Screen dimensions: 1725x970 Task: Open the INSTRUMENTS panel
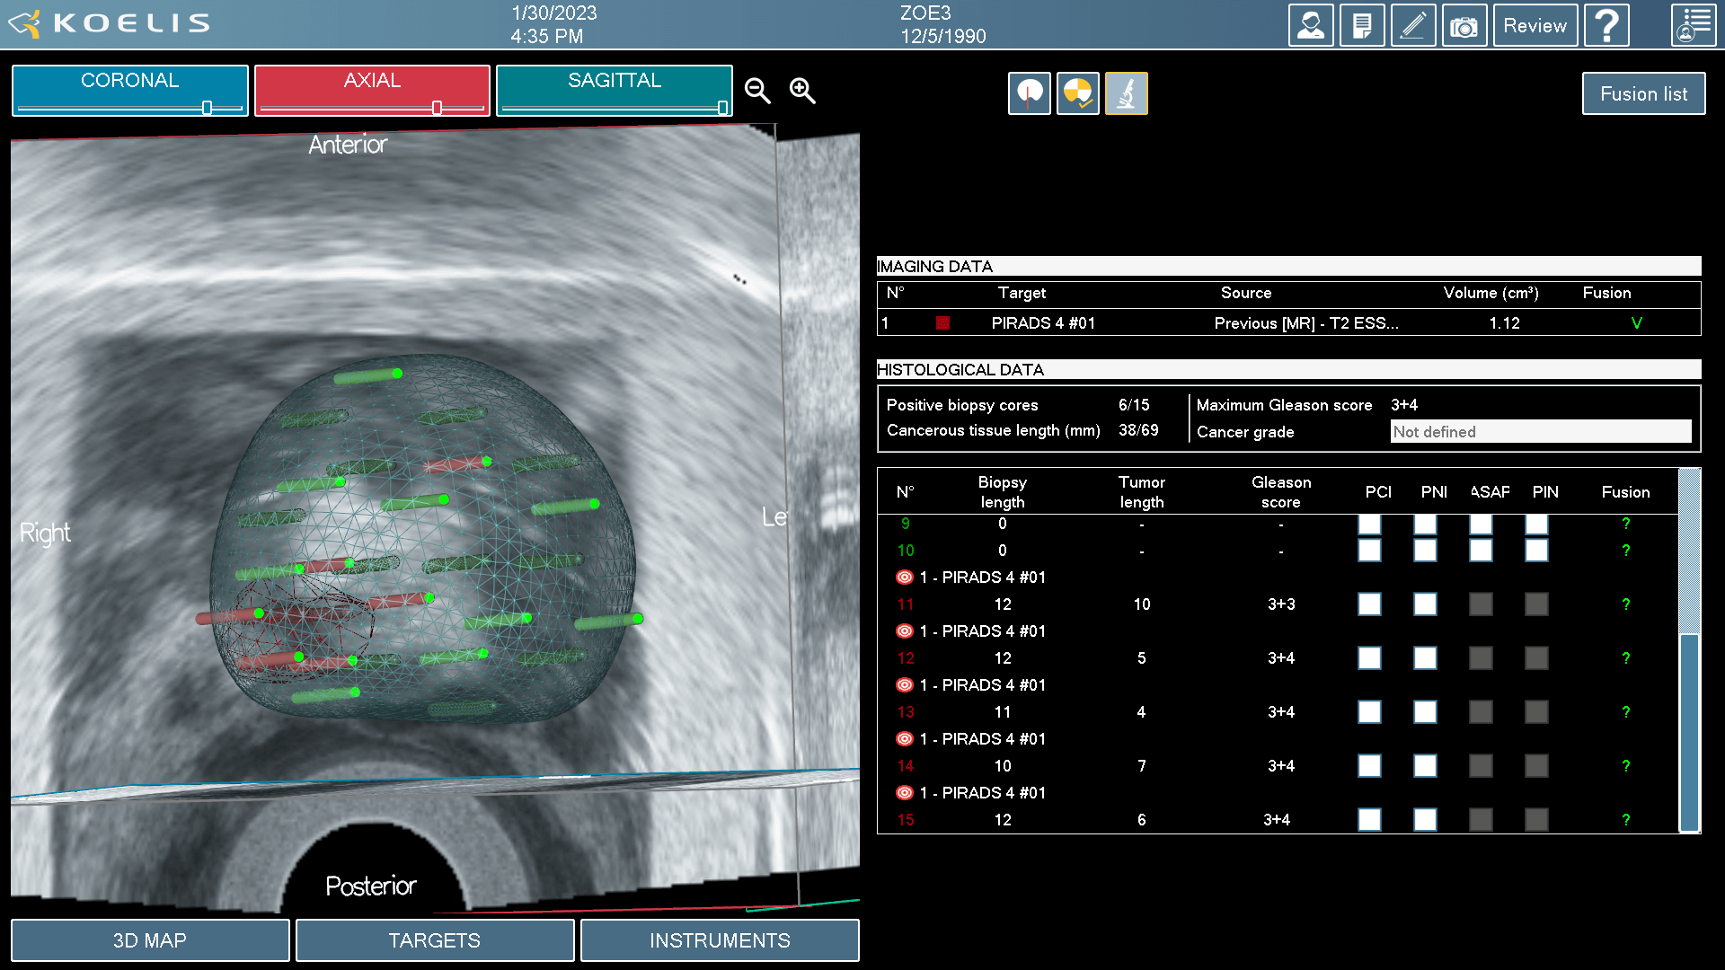click(720, 940)
